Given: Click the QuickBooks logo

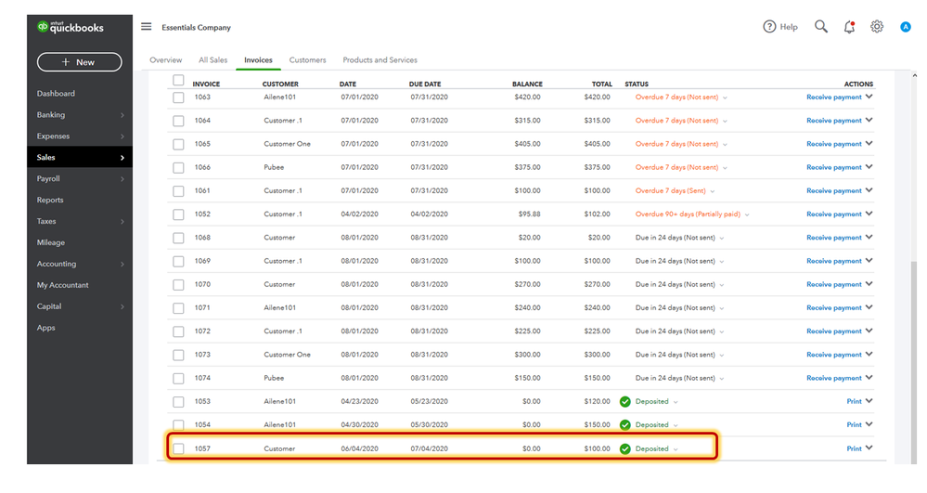Looking at the screenshot, I should (x=71, y=27).
